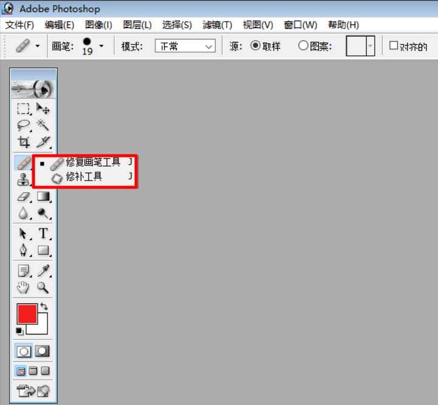Viewport: 438px width, 405px height.
Task: Open the 模式 blending mode dropdown
Action: pos(185,46)
